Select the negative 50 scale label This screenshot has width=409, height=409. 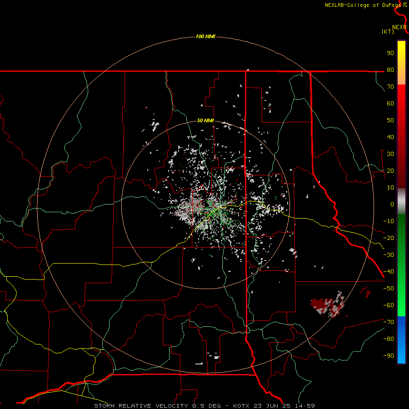coord(389,289)
